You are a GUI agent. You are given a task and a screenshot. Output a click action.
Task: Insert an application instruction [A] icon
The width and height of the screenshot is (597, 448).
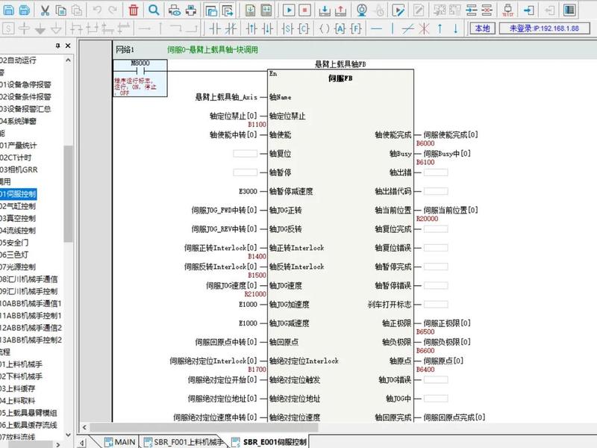click(x=340, y=28)
